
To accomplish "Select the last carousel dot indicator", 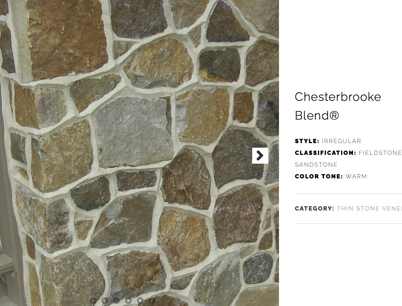I will pos(152,301).
